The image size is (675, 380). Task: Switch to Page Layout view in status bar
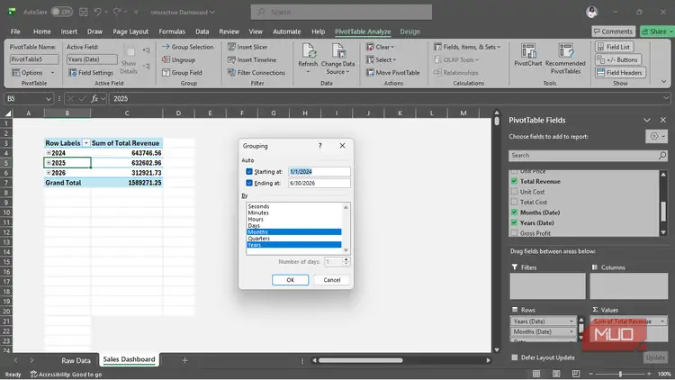556,374
